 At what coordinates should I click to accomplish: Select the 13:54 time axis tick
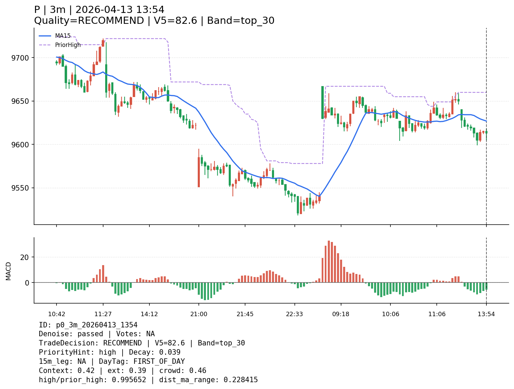(x=486, y=314)
